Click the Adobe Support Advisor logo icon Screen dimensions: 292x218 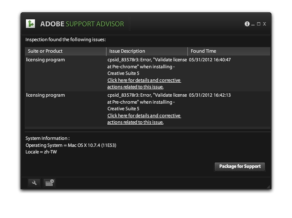(x=30, y=24)
